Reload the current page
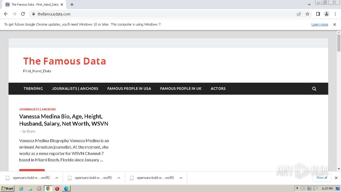Image resolution: width=341 pixels, height=192 pixels. (23, 14)
